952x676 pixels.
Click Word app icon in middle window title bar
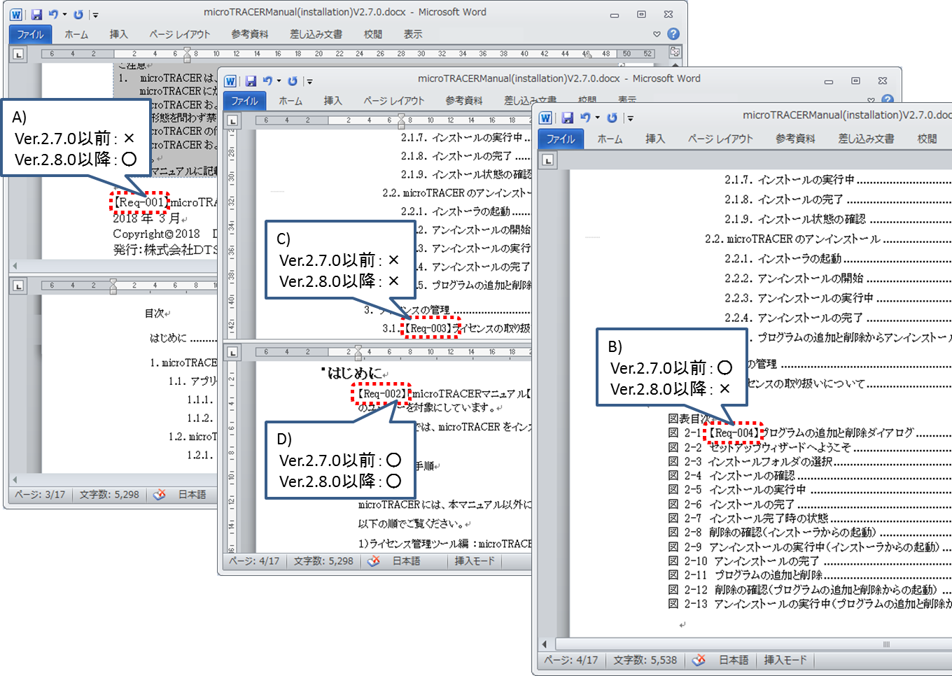point(230,81)
